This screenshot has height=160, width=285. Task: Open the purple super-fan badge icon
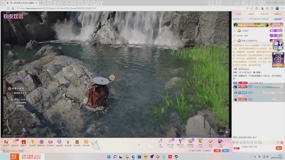[41, 143]
